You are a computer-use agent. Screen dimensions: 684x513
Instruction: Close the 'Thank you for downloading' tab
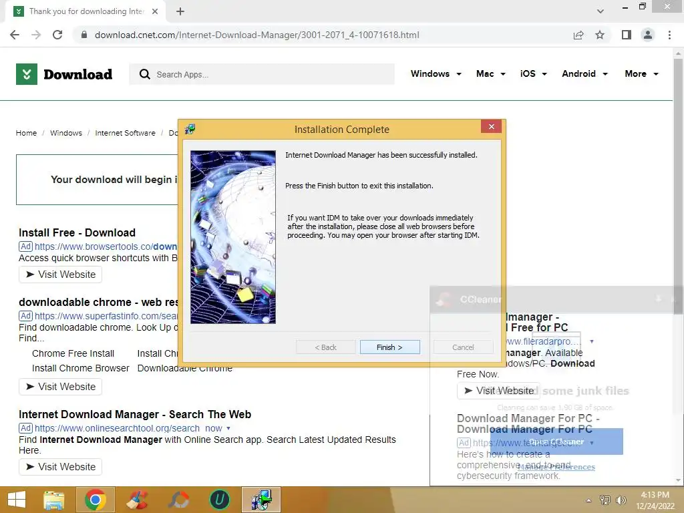(x=155, y=11)
